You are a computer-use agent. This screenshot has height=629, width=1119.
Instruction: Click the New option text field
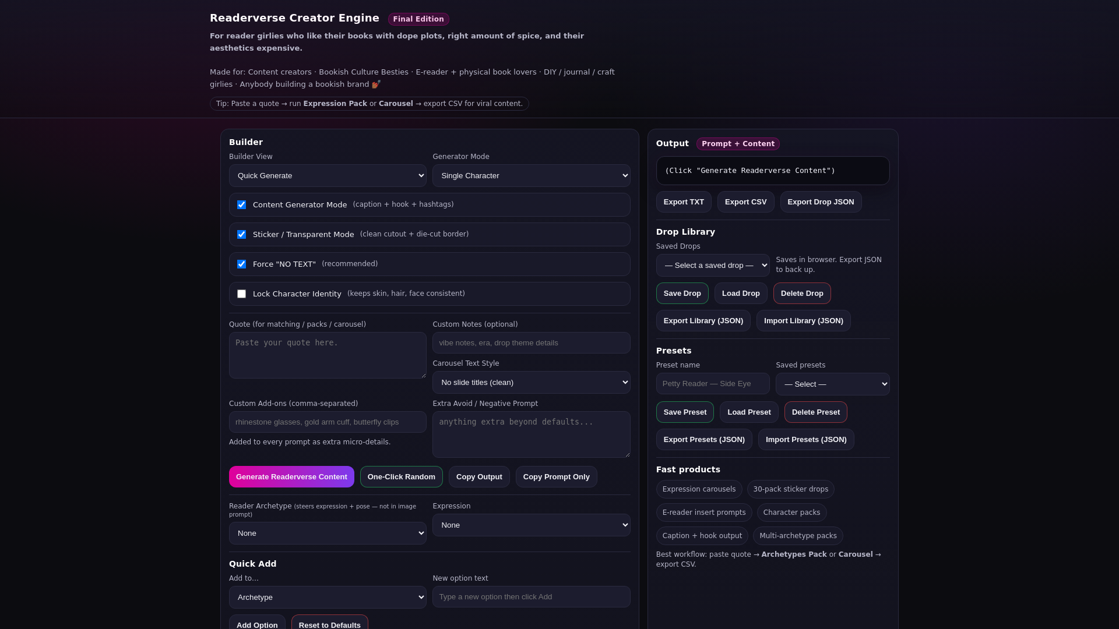531,597
